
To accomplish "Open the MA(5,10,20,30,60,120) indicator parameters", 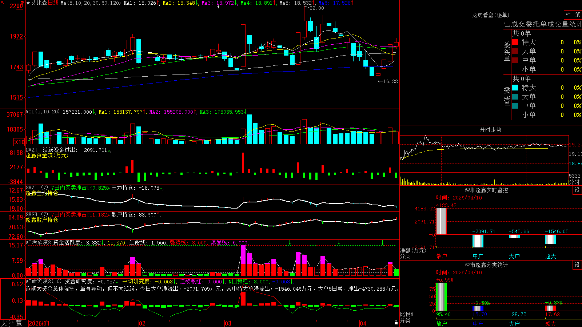I will click(x=91, y=3).
